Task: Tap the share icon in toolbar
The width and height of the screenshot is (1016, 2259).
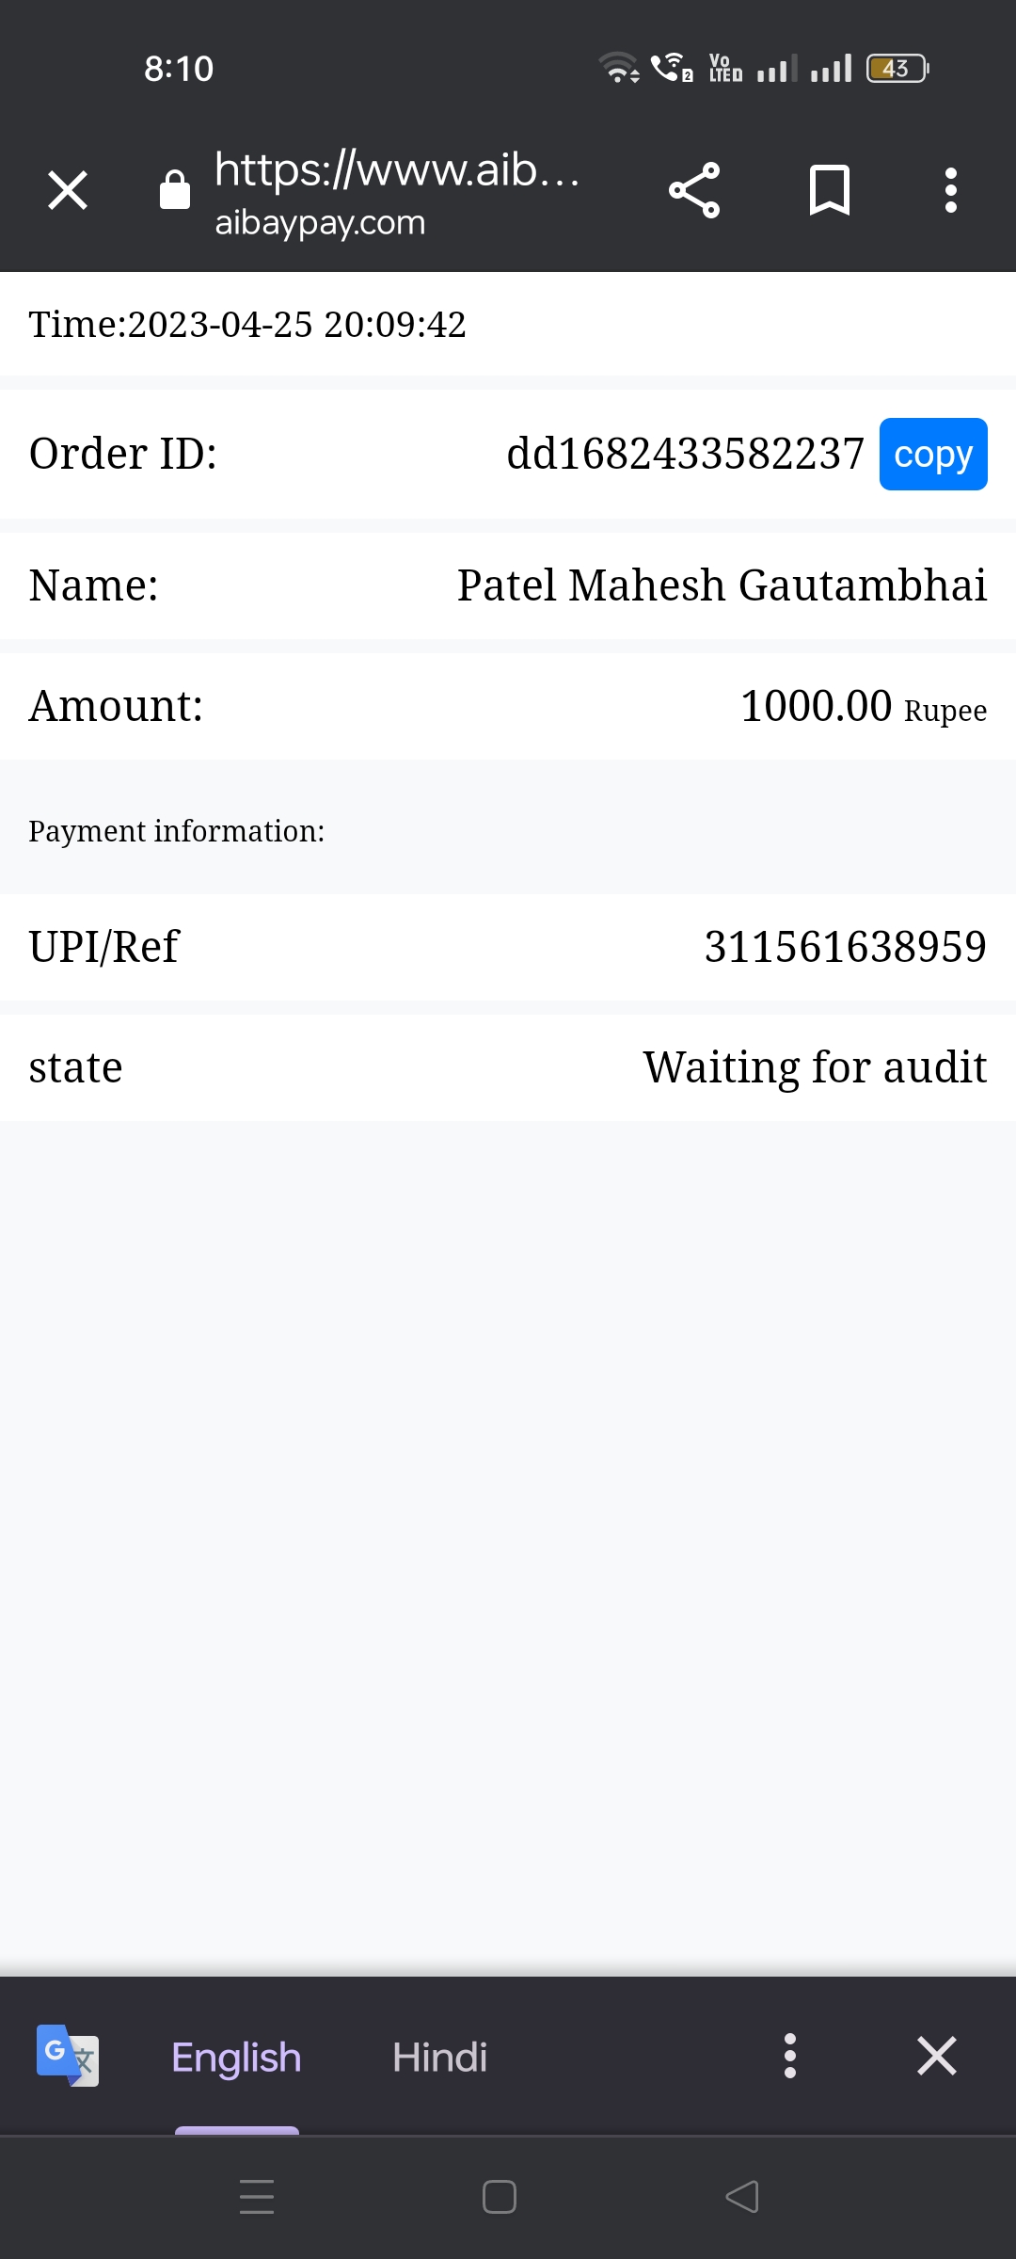Action: click(x=694, y=190)
